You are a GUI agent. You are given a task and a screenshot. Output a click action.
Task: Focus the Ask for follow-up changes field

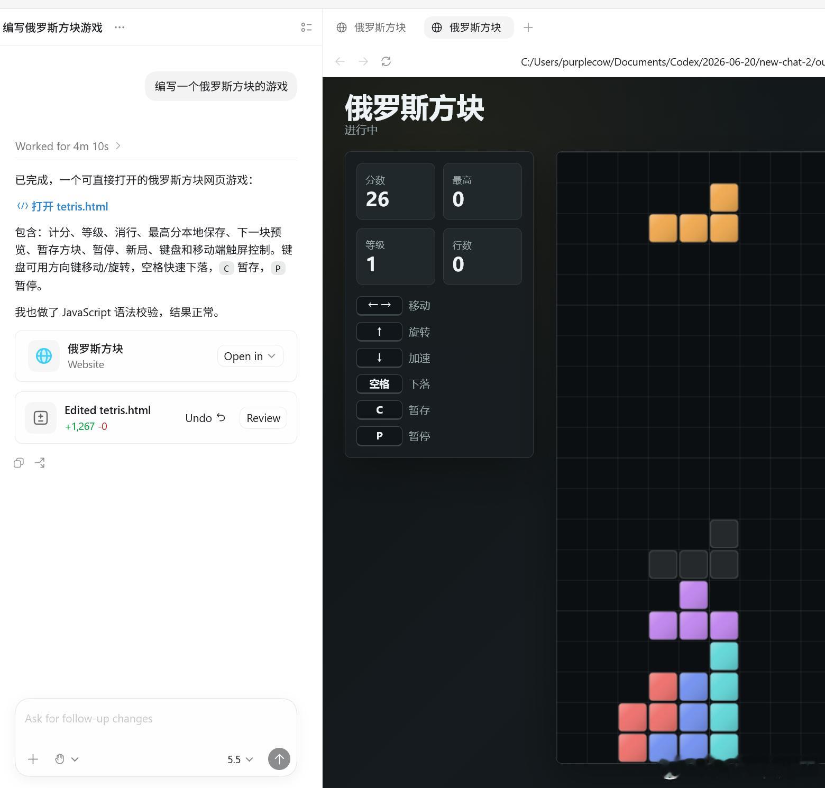pyautogui.click(x=156, y=719)
